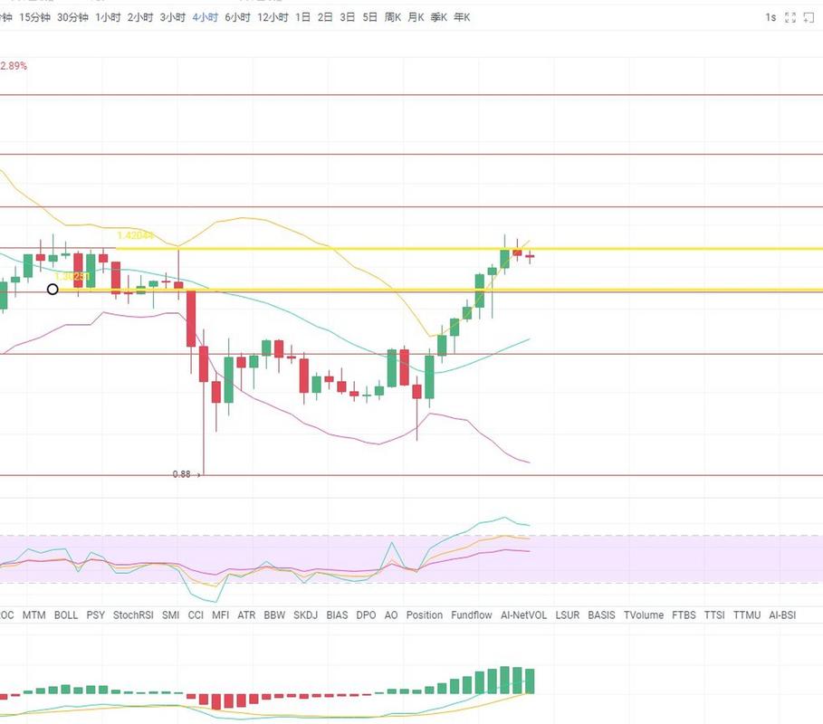Screen dimensions: 823x724
Task: Open the BIAS indicator
Action: coord(337,614)
